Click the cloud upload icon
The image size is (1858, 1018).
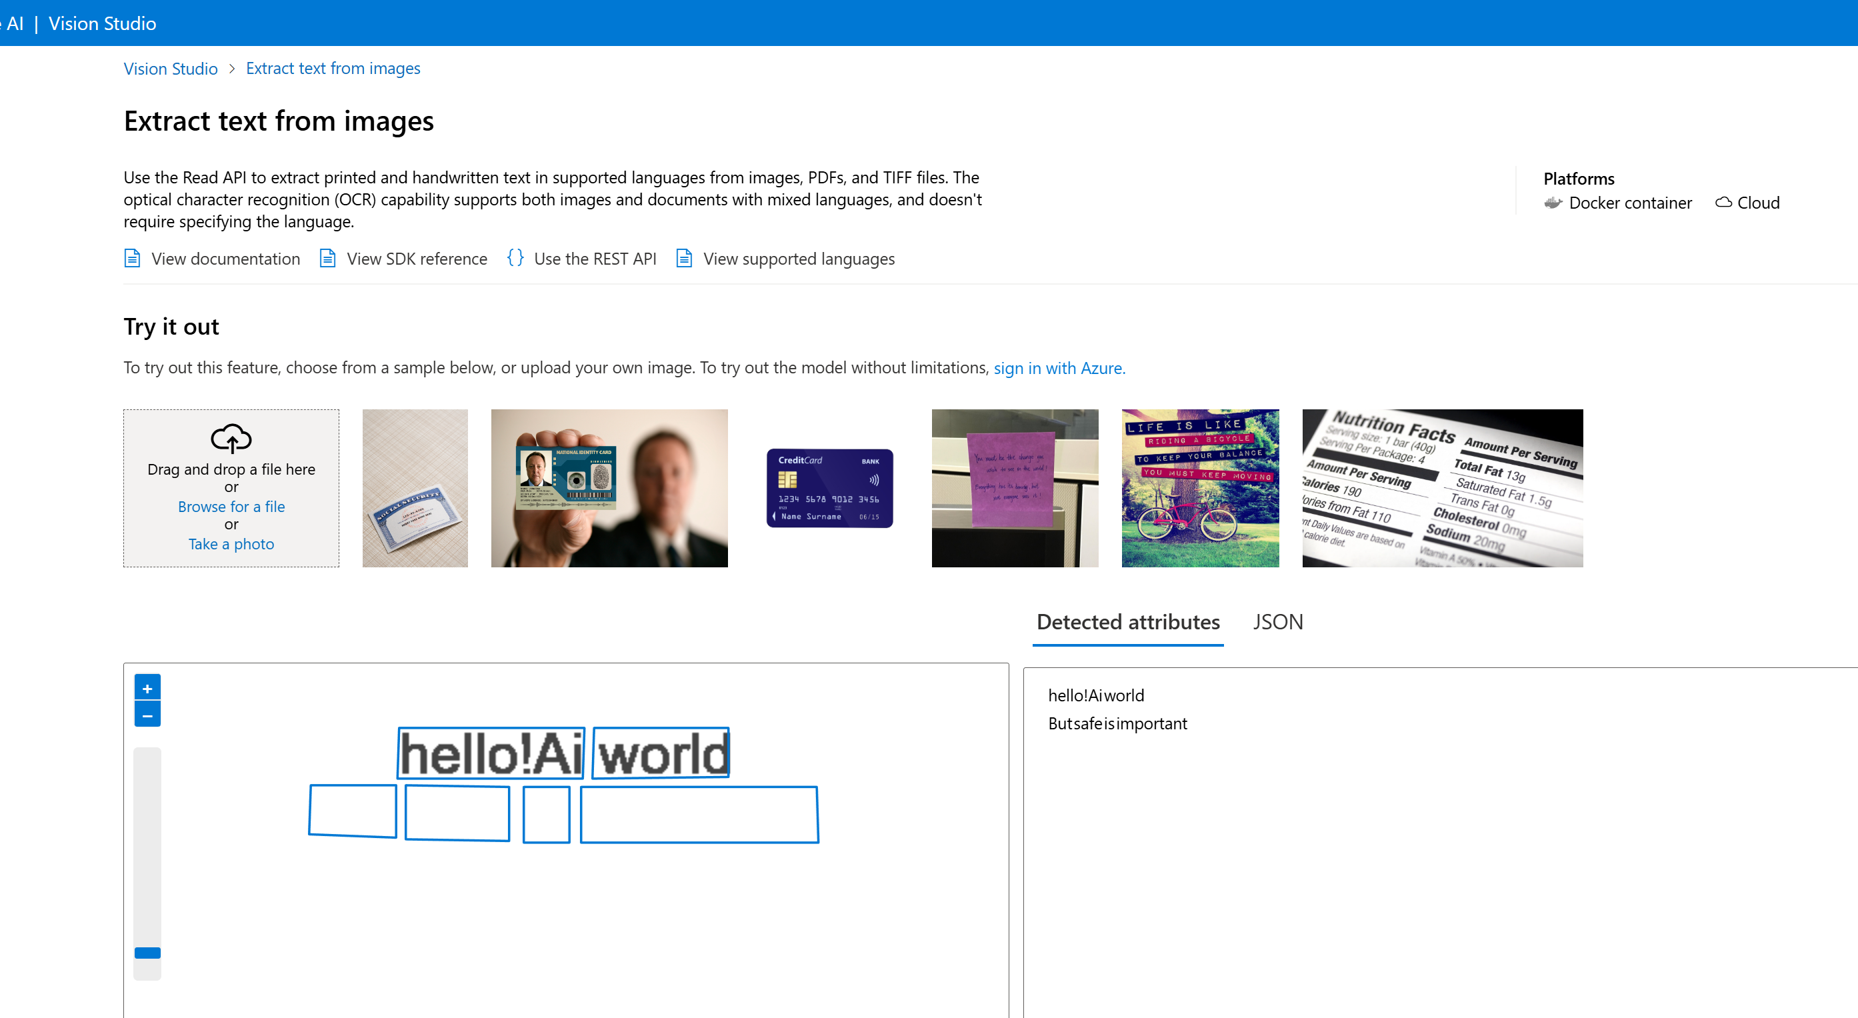231,438
